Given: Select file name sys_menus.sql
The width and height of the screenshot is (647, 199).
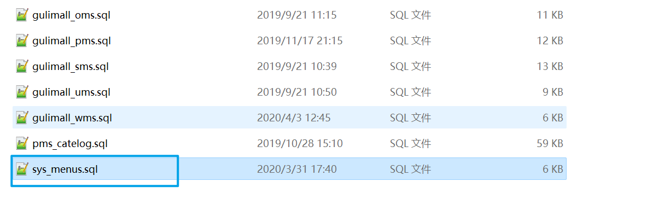Looking at the screenshot, I should click(x=65, y=169).
